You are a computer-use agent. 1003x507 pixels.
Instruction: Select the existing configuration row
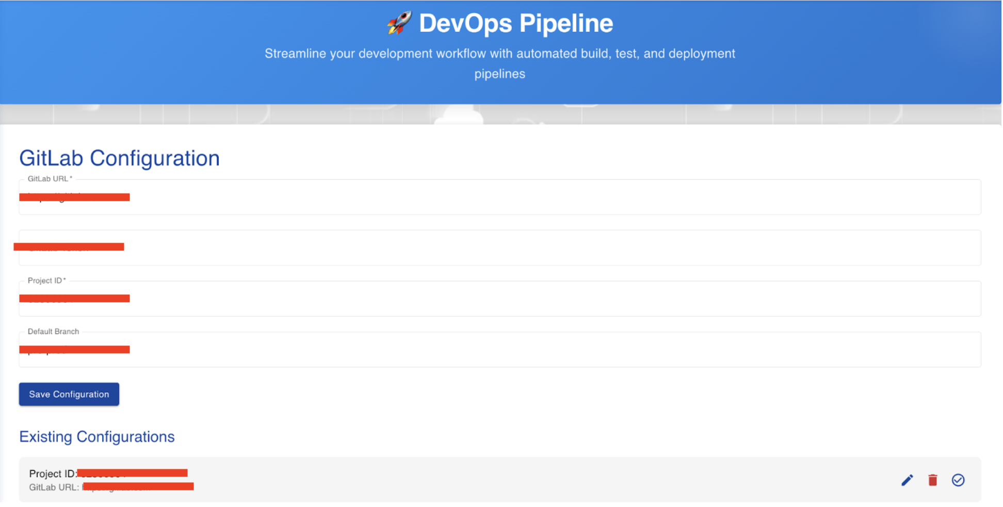coord(413,480)
